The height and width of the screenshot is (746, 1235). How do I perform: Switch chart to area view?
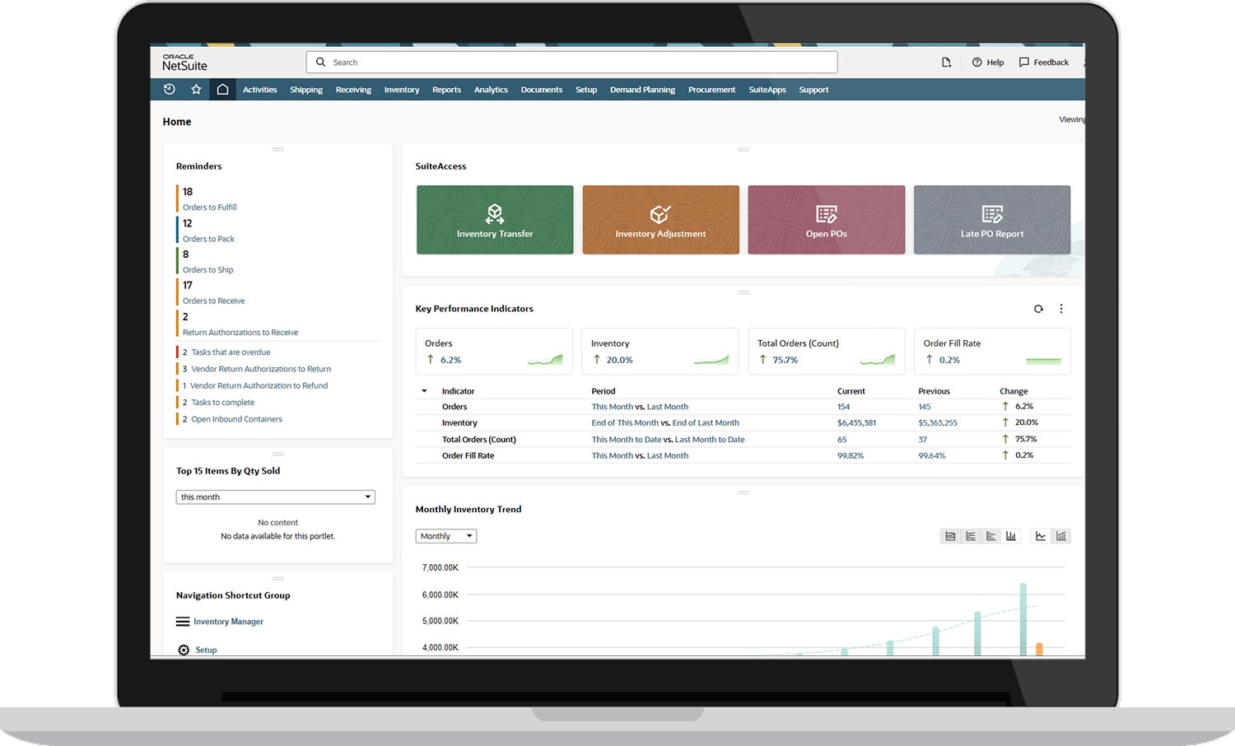tap(950, 536)
